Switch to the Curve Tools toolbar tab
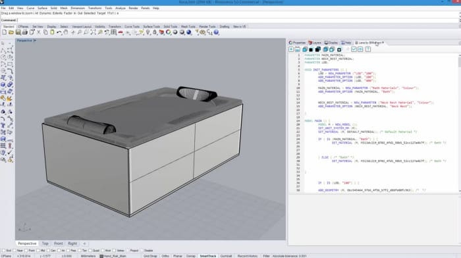 click(132, 27)
